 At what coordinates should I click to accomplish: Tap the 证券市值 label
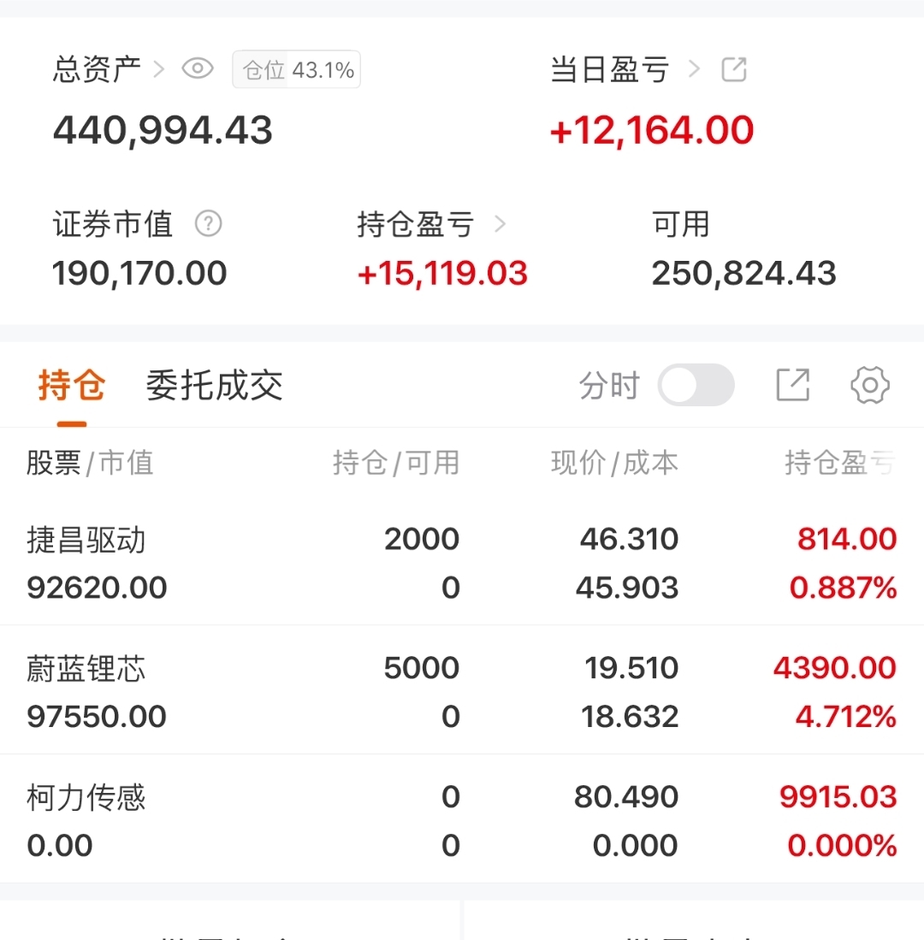(x=113, y=224)
